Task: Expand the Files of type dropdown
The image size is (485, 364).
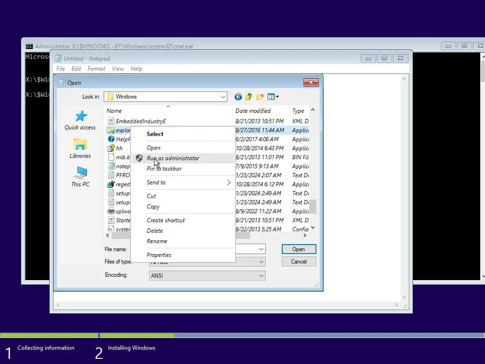Action: tap(261, 262)
